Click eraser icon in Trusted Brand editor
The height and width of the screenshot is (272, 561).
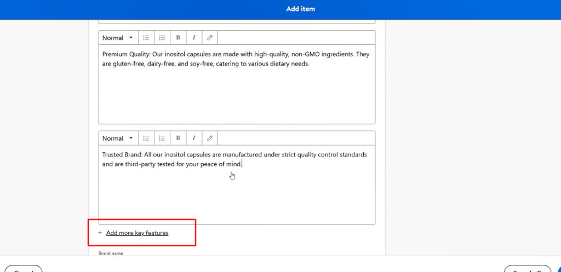pyautogui.click(x=210, y=138)
